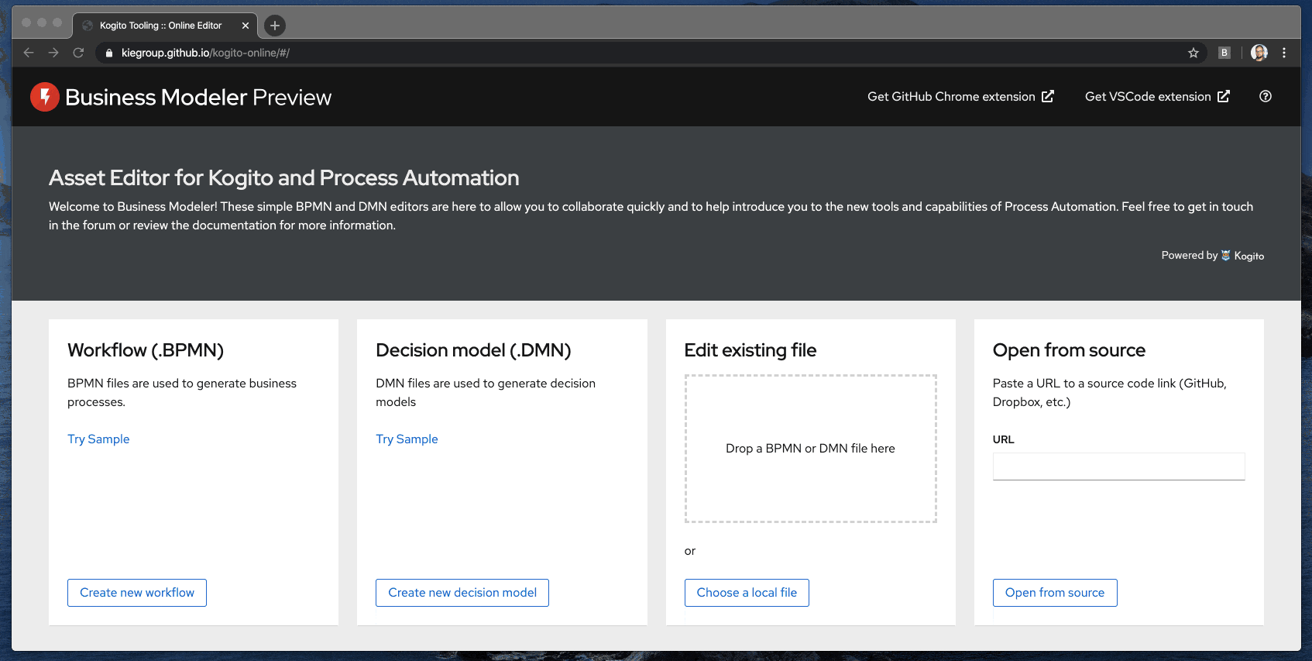This screenshot has width=1312, height=661.
Task: Focus the URL input field
Action: 1118,466
